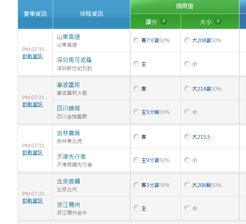Image resolution: width=246 pixels, height=224 pixels.
Task: Select 大214贏50% over option
Action: [187, 89]
